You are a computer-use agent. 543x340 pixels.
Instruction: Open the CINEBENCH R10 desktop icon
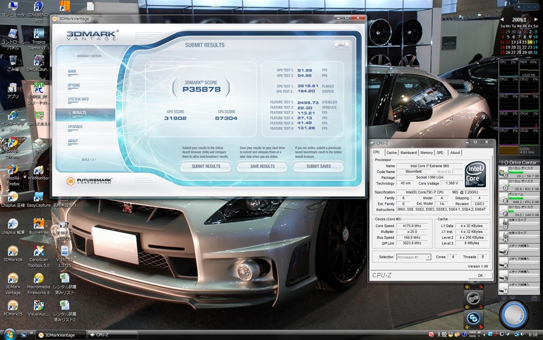39,7
